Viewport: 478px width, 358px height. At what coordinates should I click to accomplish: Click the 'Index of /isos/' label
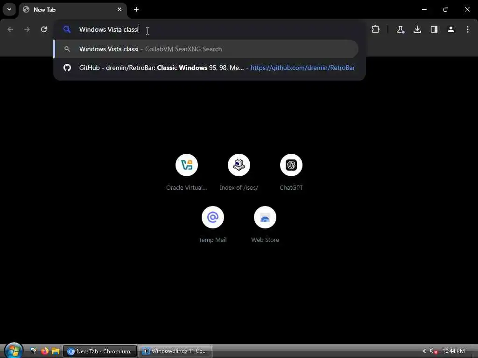pyautogui.click(x=239, y=187)
